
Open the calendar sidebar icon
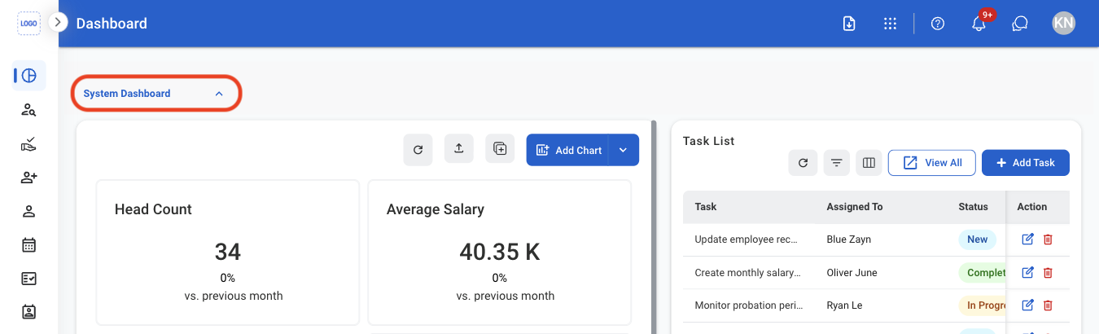pyautogui.click(x=29, y=244)
